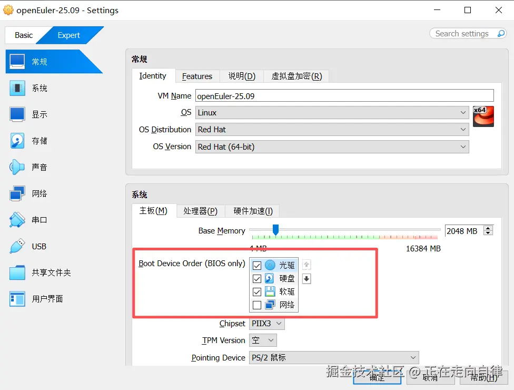This screenshot has width=514, height=390.
Task: Move boot device up arrow
Action: point(307,265)
